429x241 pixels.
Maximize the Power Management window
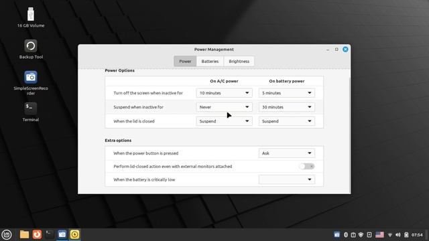[x=336, y=50]
